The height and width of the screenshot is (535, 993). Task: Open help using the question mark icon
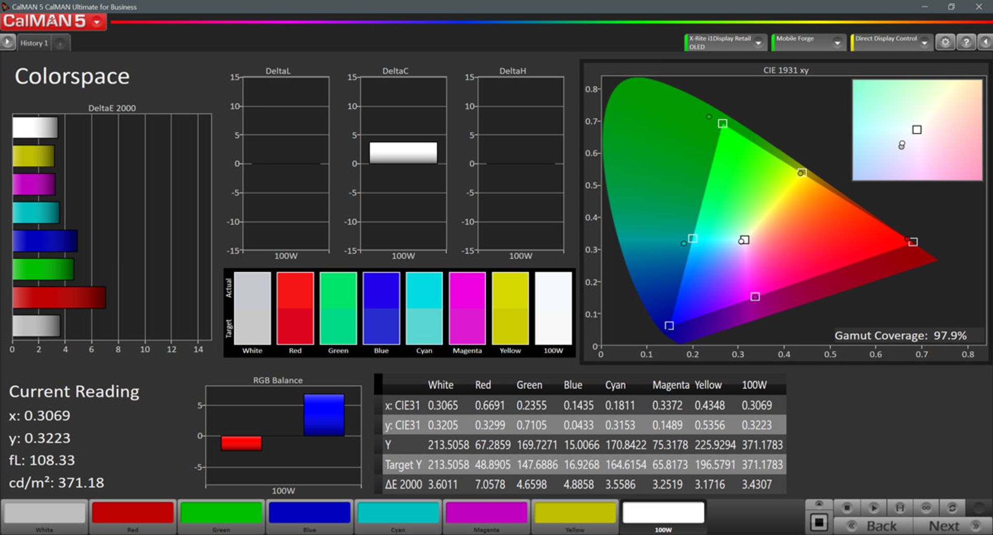965,42
